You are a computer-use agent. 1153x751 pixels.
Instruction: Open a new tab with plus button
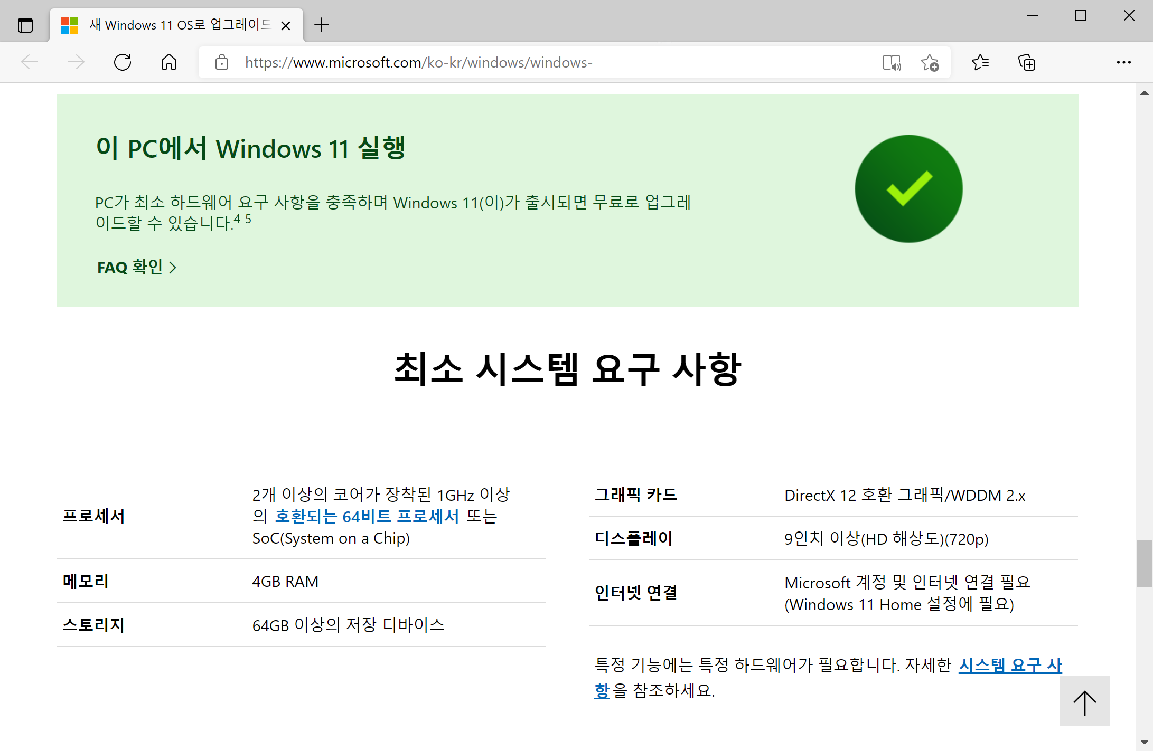click(x=321, y=25)
